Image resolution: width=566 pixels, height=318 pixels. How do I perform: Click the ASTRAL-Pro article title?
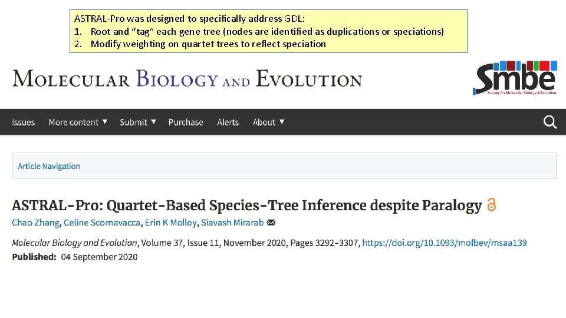(x=246, y=206)
